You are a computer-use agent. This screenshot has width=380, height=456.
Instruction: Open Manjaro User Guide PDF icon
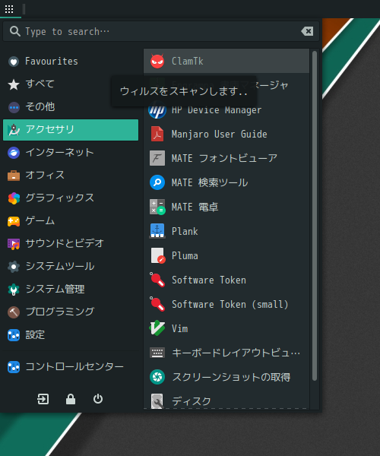pyautogui.click(x=157, y=134)
